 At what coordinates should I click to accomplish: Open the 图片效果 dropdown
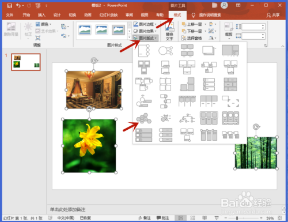pyautogui.click(x=145, y=31)
